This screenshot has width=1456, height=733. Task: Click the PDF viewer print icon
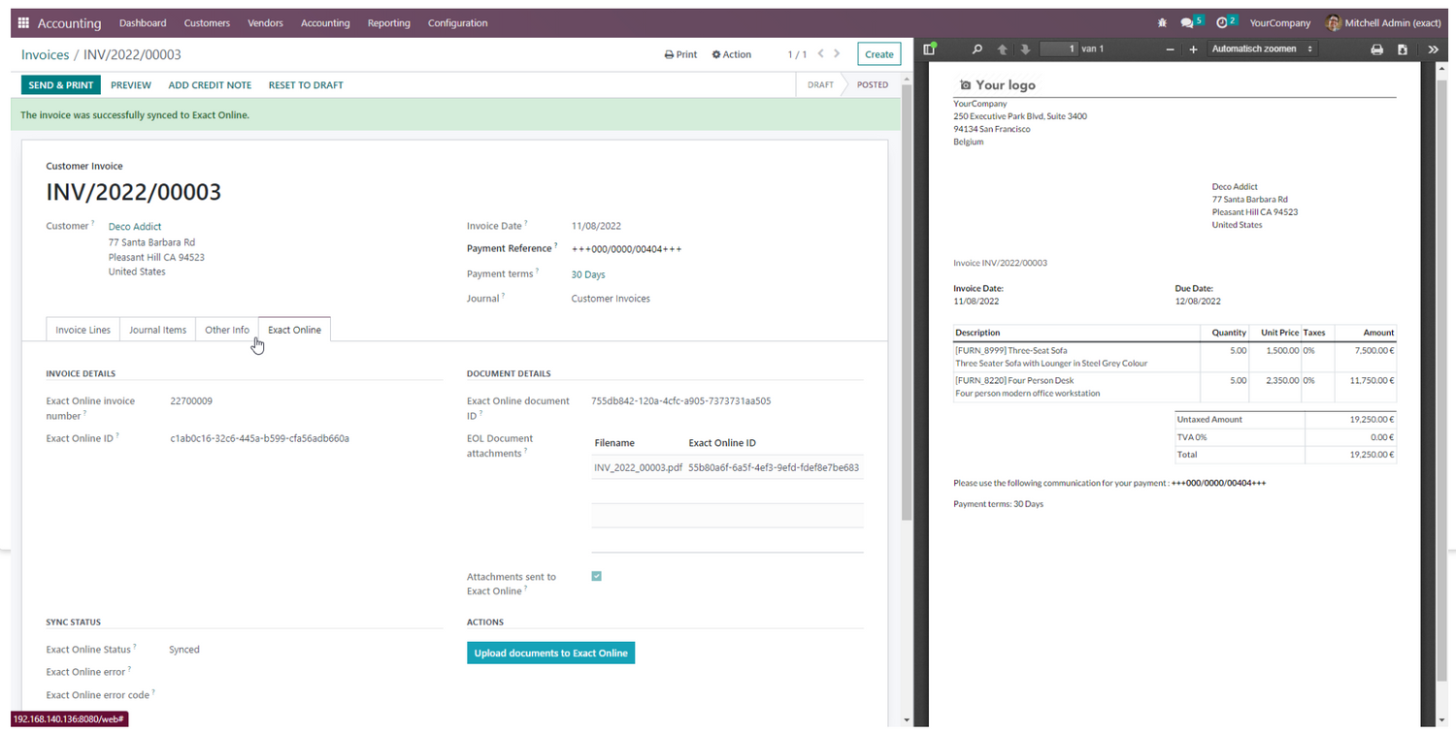click(1376, 49)
